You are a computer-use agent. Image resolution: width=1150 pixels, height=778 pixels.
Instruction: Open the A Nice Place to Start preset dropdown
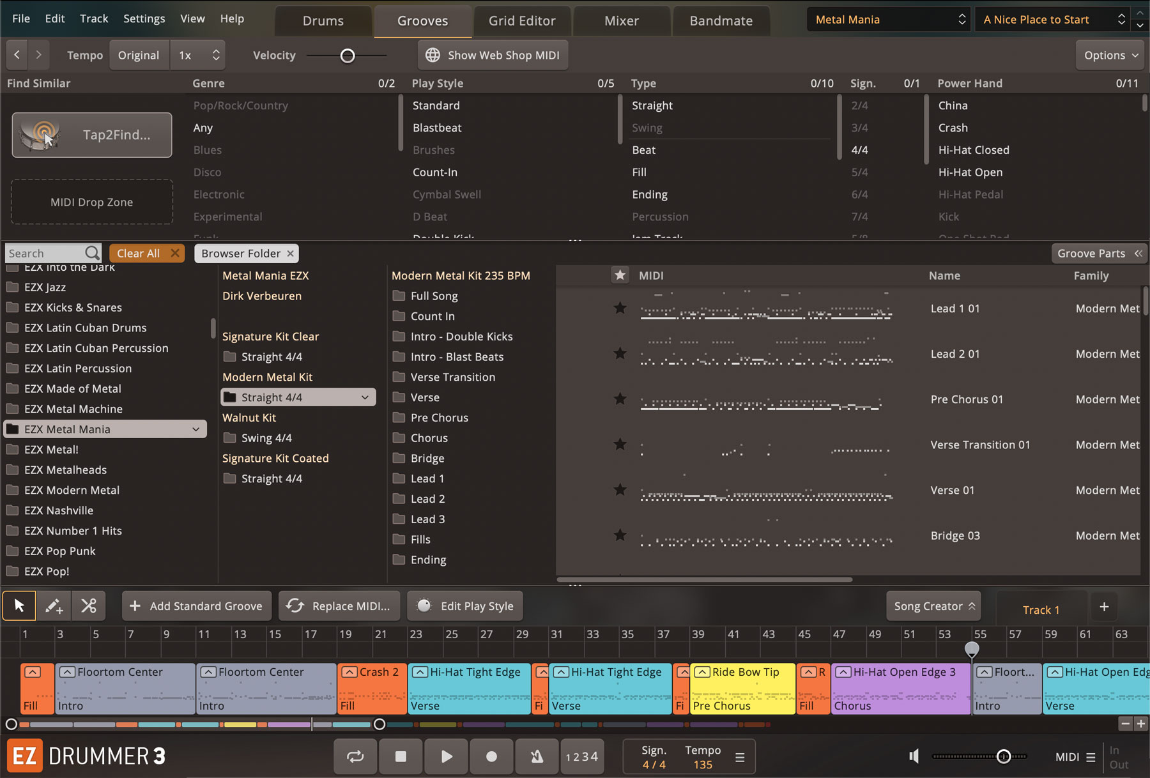[1052, 20]
